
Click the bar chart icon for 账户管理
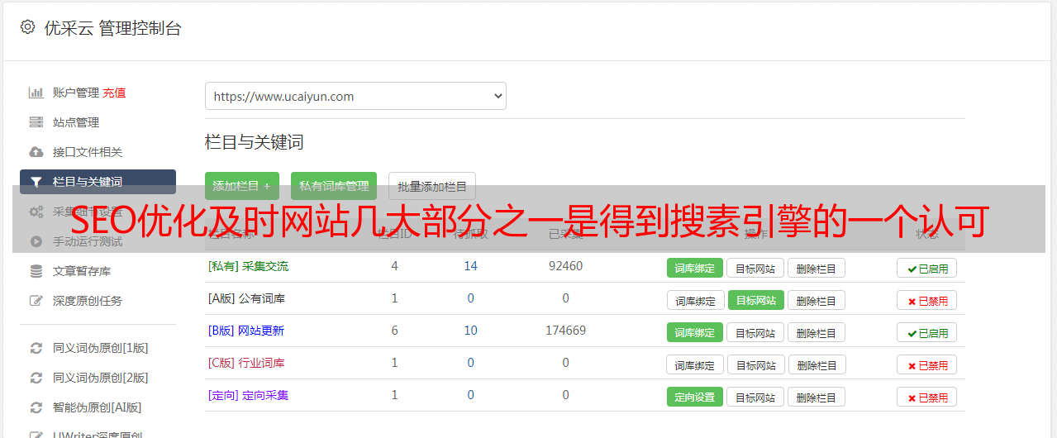(x=36, y=93)
